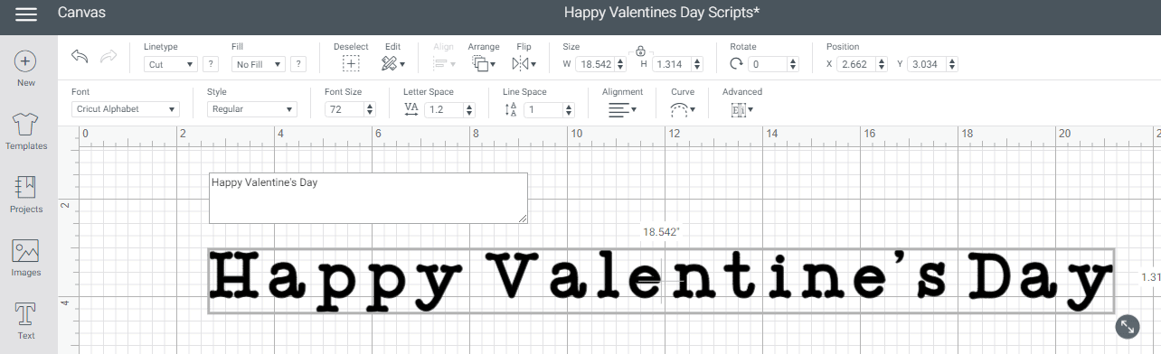Adjust the width stepper arrows
This screenshot has height=354, width=1161.
click(621, 64)
